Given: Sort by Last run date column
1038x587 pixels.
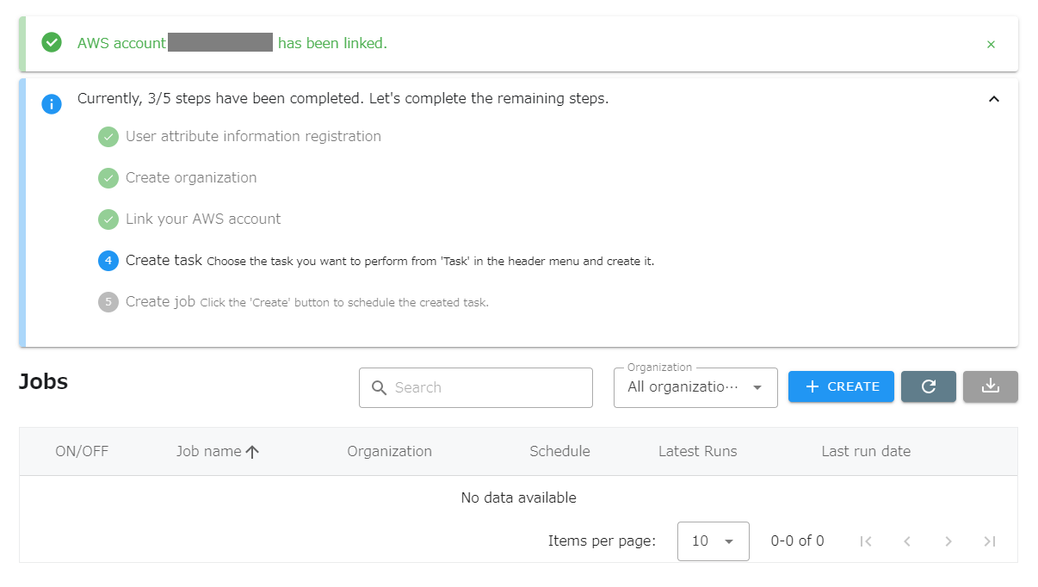Looking at the screenshot, I should point(866,451).
